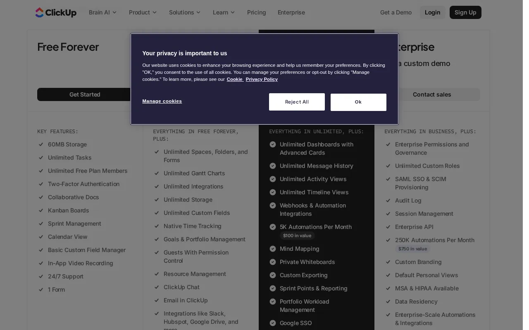Open the Brain AI dropdown menu
The width and height of the screenshot is (529, 330).
(102, 12)
